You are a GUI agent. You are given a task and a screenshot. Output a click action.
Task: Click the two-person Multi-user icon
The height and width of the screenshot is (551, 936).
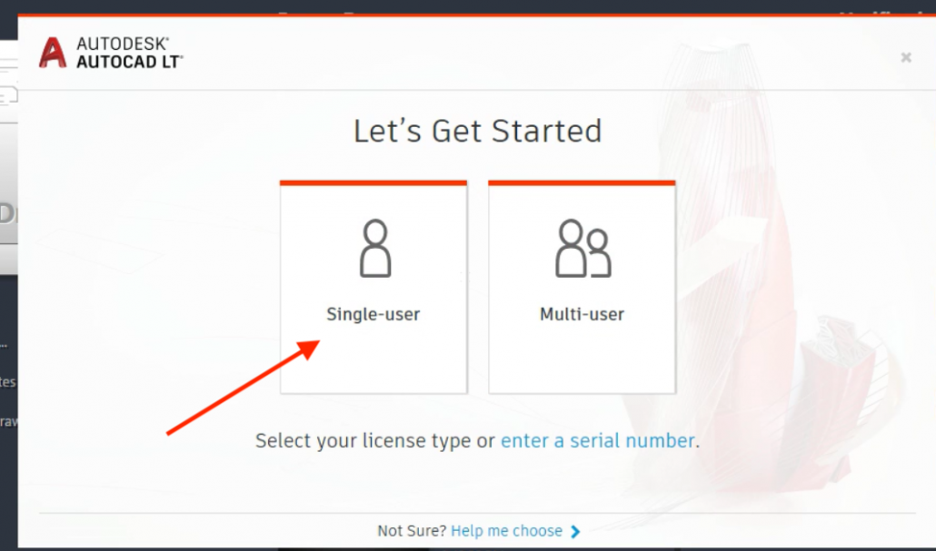[x=583, y=248]
